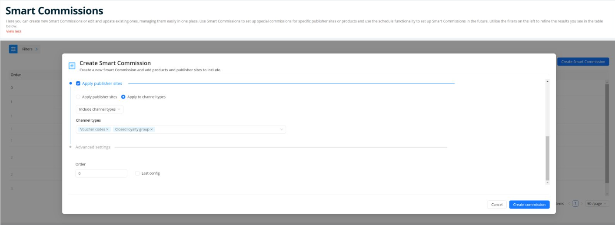This screenshot has height=225, width=615.
Task: Open the 50 /page size dropdown
Action: coord(597,203)
